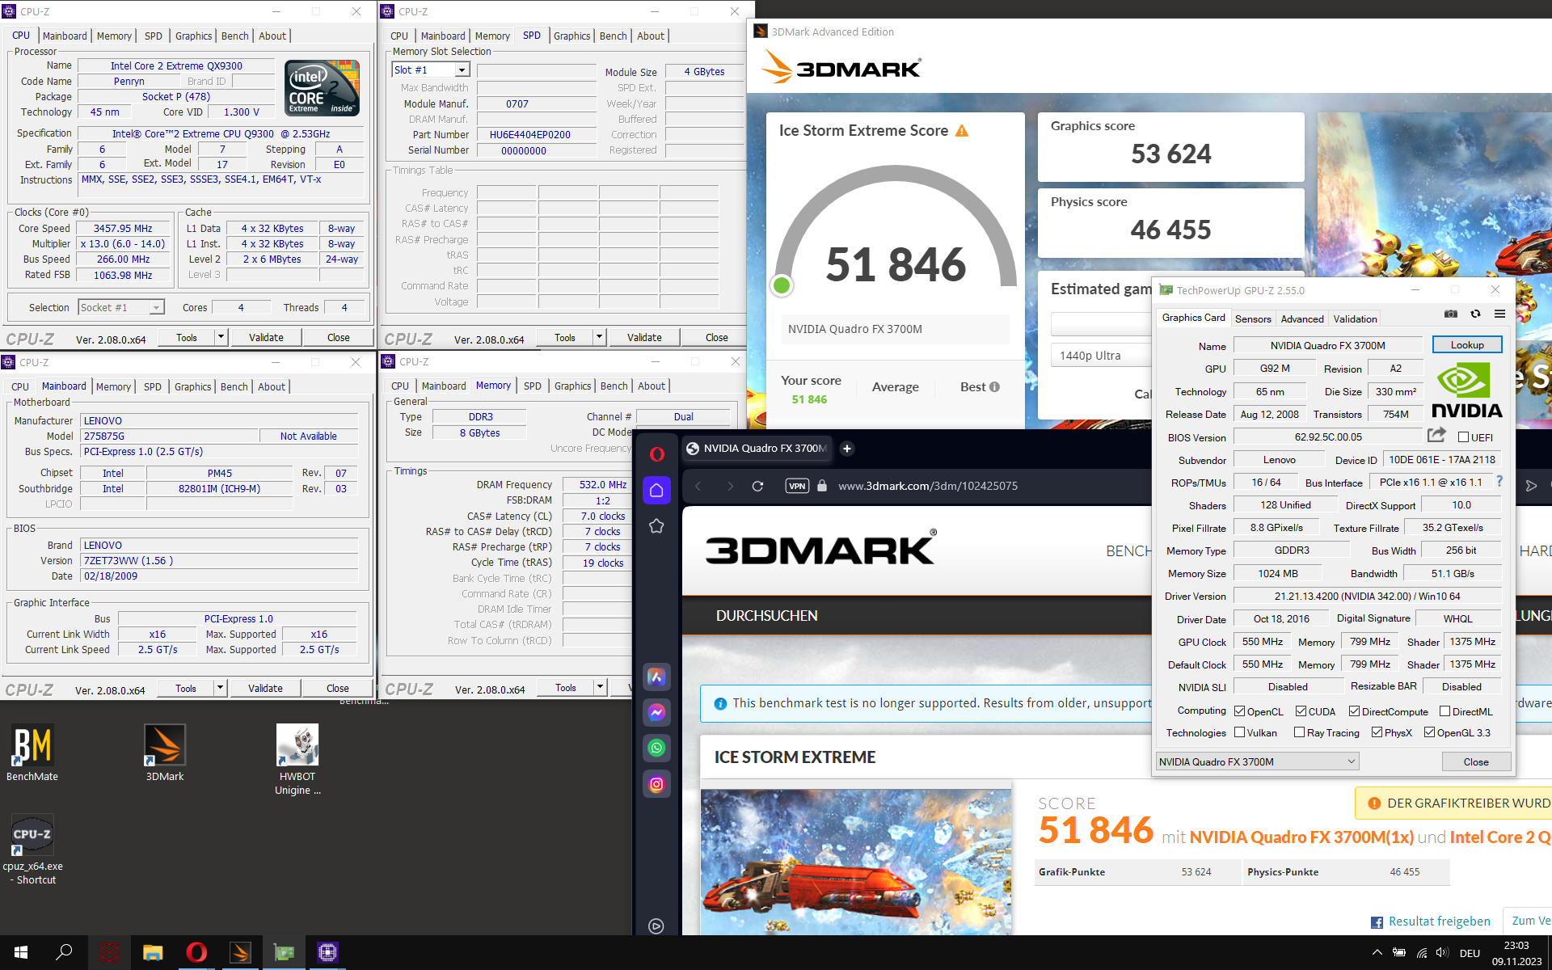Open Graphics tab in the SPD CPU-Z window
1552x970 pixels.
[x=572, y=36]
